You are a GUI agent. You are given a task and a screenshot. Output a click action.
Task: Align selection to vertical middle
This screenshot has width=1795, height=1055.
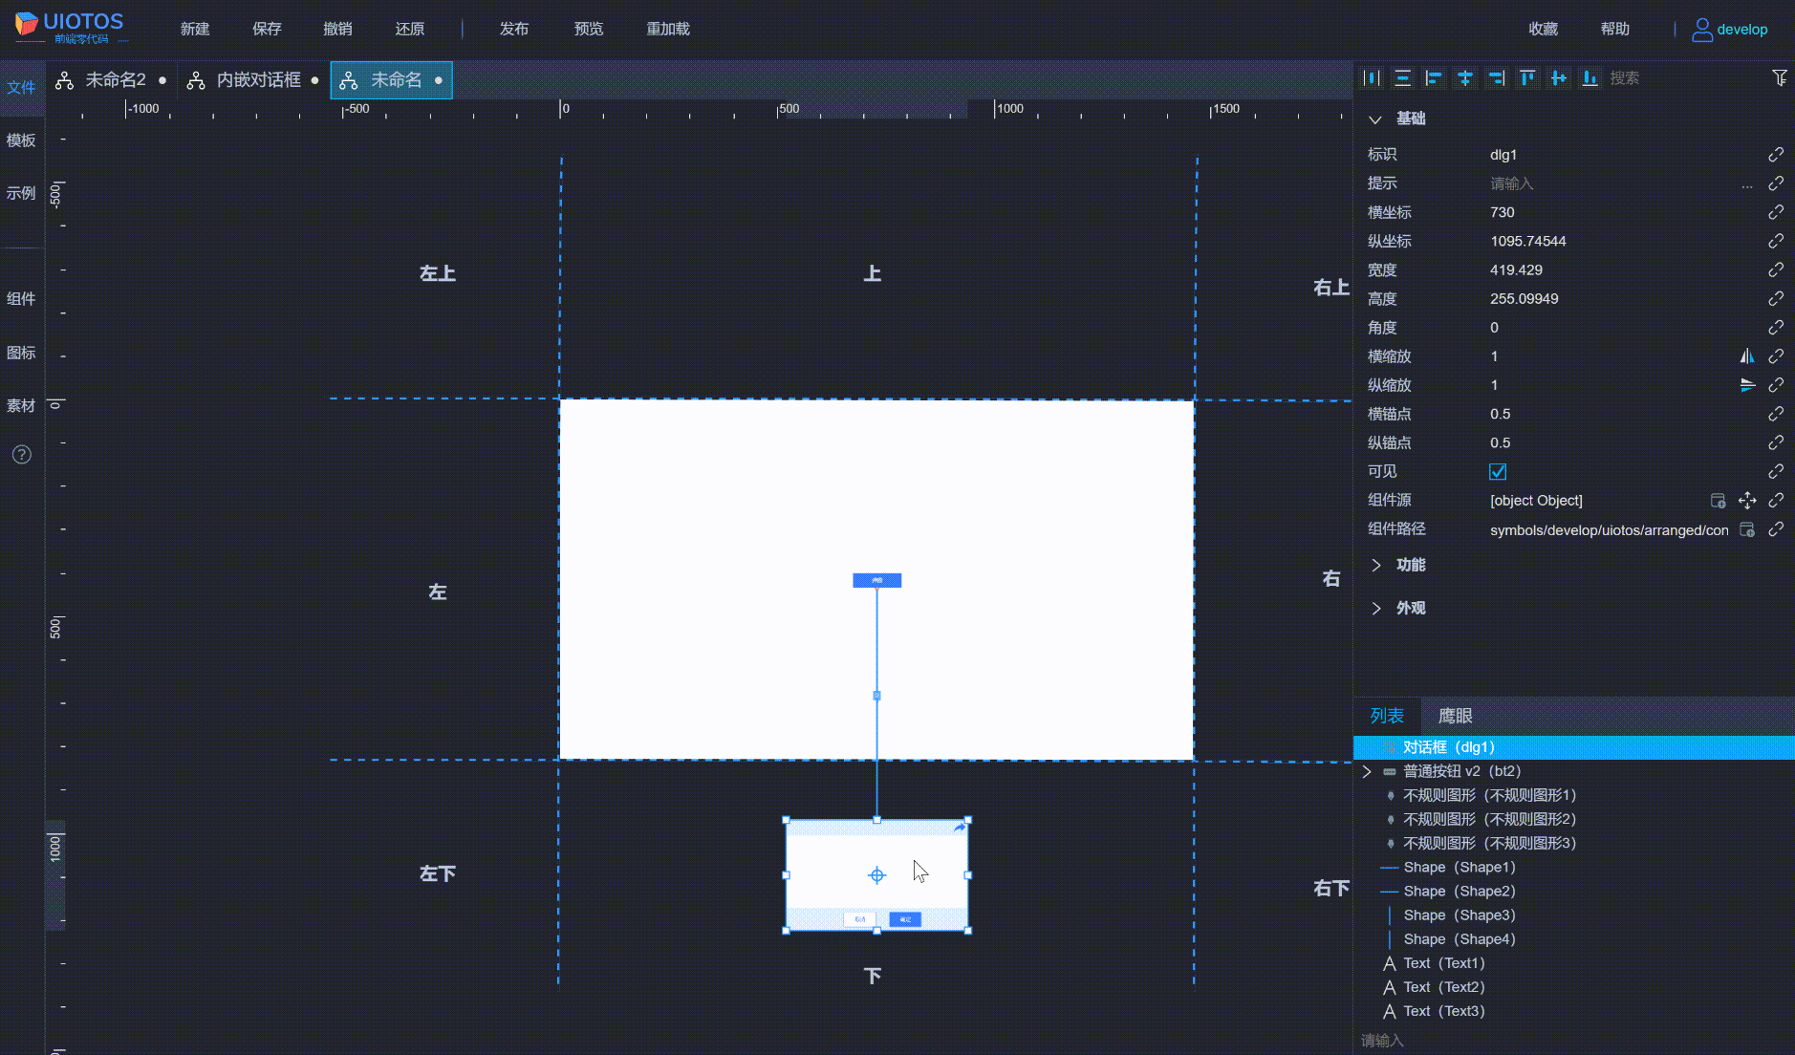(1559, 78)
